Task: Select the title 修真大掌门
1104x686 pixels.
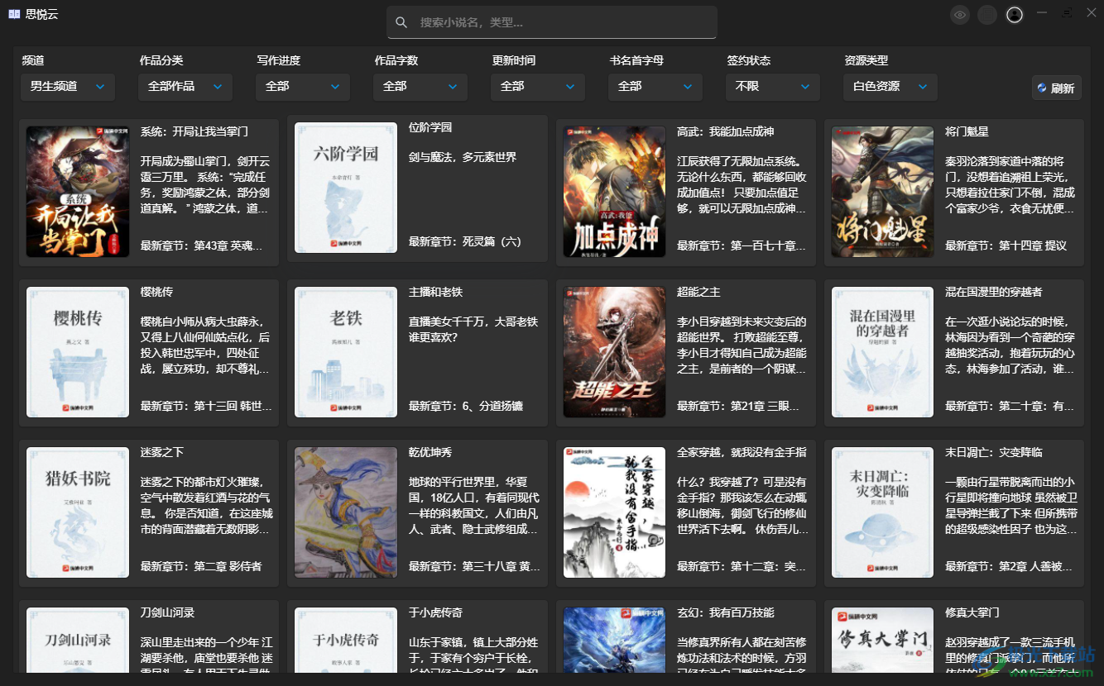Action: point(972,612)
